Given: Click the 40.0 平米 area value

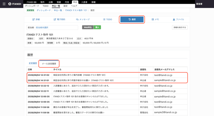Looking at the screenshot, I should coord(88,39).
